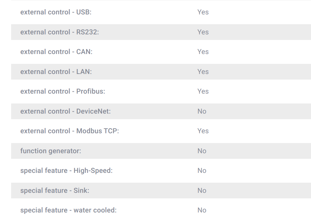Select the No value for High-Speed feature
This screenshot has height=220, width=311.
pyautogui.click(x=202, y=171)
